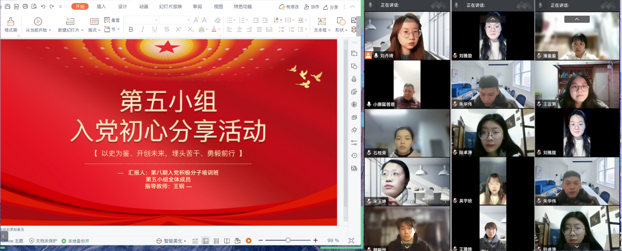Viewport: 622px width, 251px height.
Task: Click the increase indent icon
Action: pyautogui.click(x=265, y=20)
